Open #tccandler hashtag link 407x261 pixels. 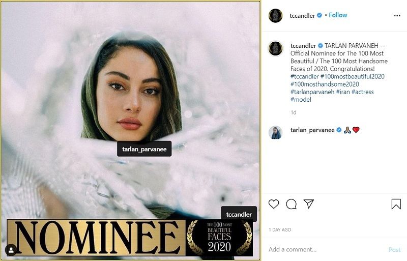pyautogui.click(x=304, y=76)
